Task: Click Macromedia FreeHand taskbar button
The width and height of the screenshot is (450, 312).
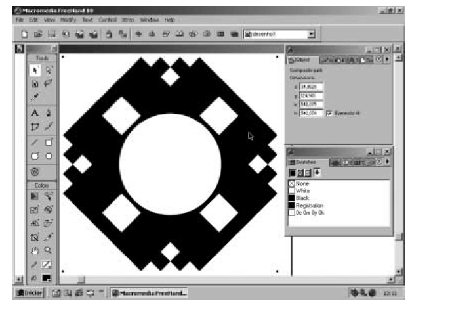Action: point(149,292)
